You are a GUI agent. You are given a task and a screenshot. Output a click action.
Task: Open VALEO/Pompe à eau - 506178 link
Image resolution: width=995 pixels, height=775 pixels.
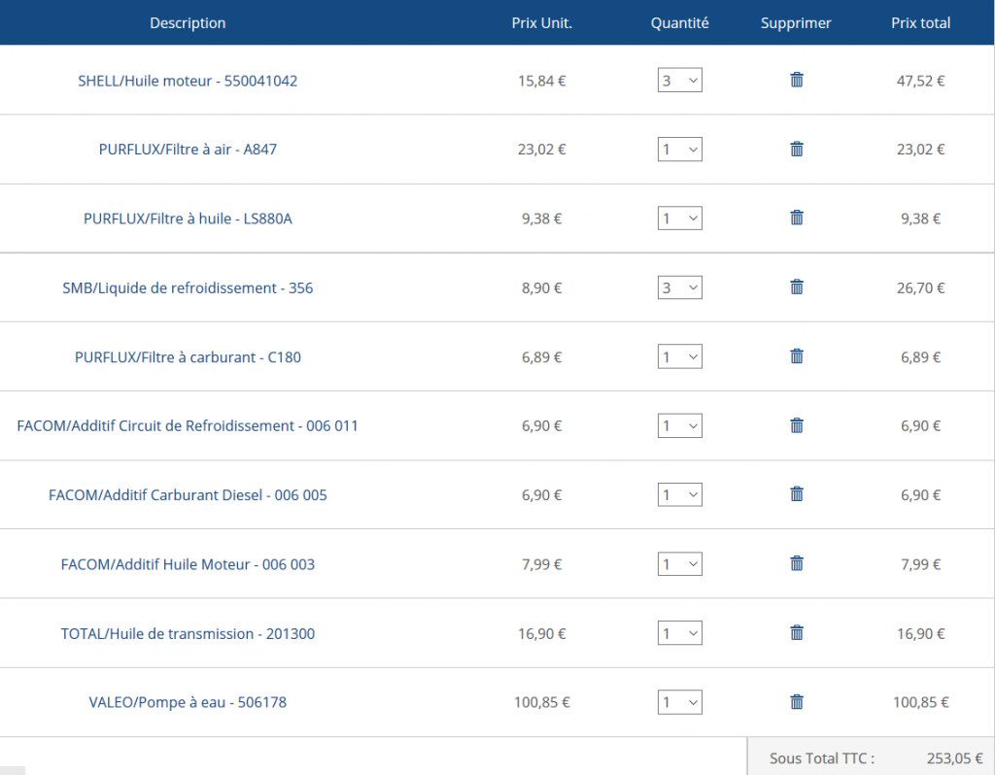pos(188,702)
